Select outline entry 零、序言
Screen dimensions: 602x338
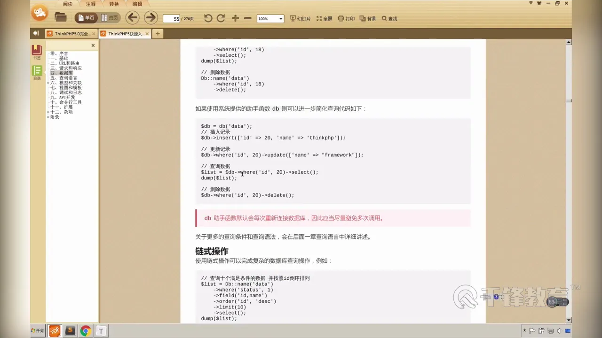(x=59, y=54)
